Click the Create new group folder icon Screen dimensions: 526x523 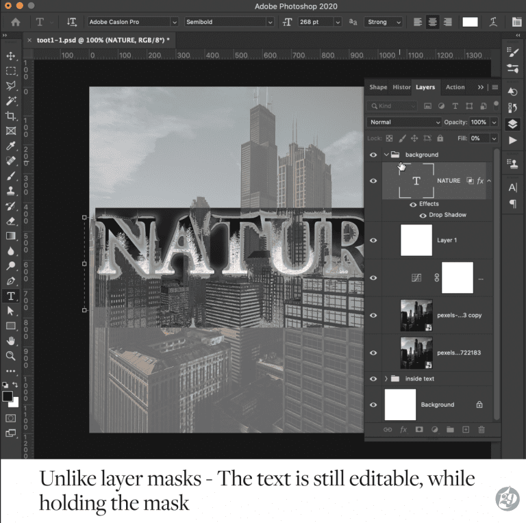(450, 429)
